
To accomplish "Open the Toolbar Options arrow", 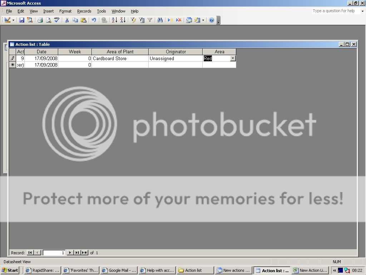I will pyautogui.click(x=218, y=20).
